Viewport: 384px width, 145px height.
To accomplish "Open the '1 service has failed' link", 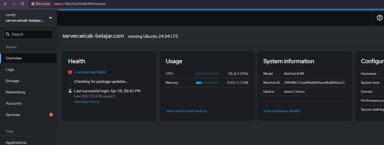I will (x=90, y=72).
